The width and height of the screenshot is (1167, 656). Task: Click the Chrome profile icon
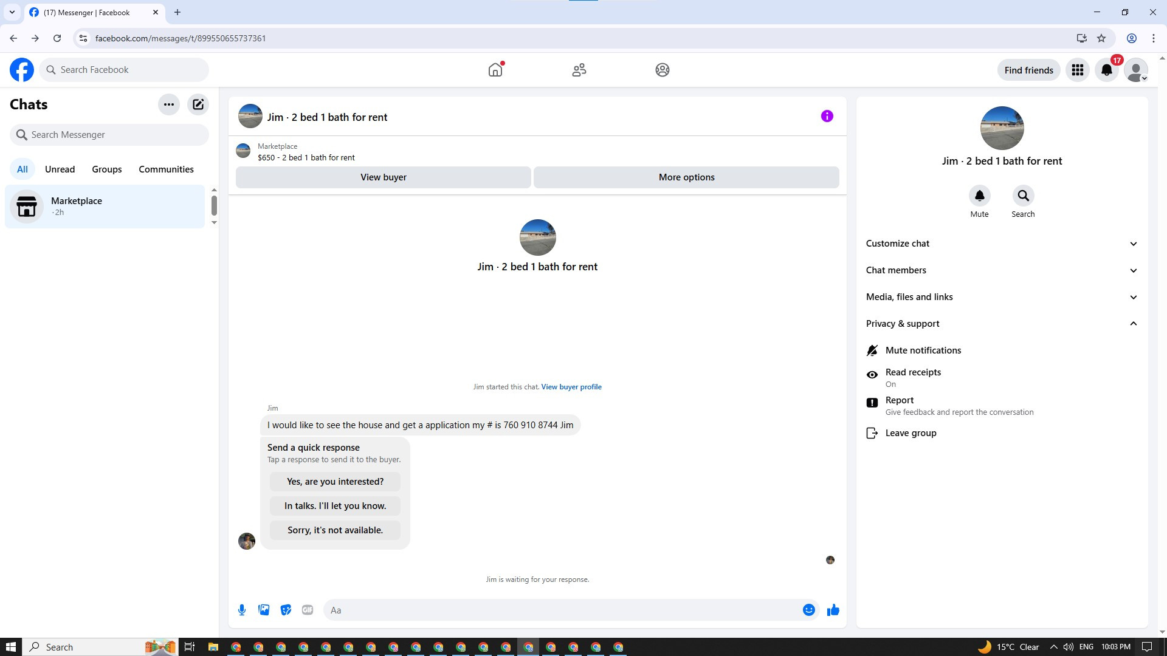point(1132,38)
